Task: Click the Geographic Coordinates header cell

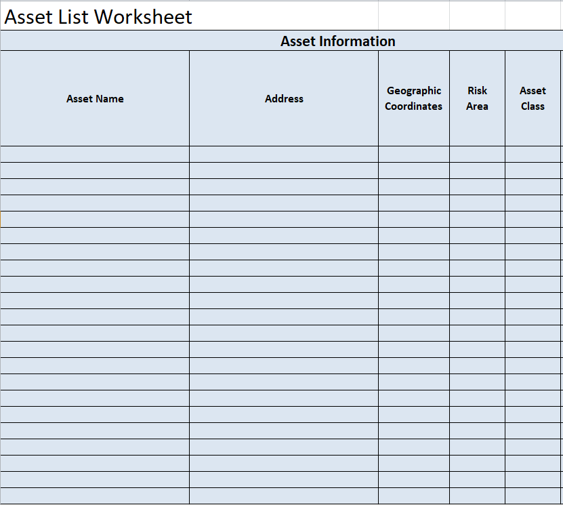Action: click(x=413, y=99)
